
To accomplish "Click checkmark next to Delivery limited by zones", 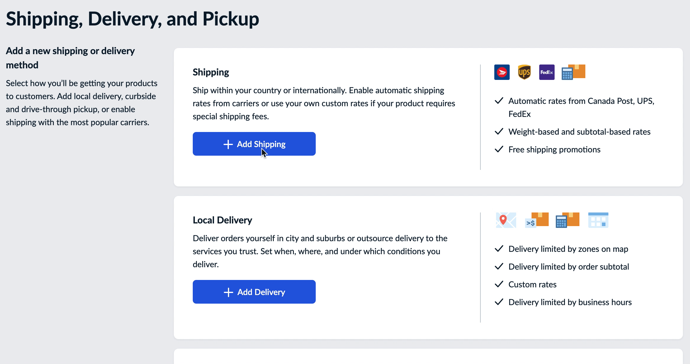I will pyautogui.click(x=499, y=249).
